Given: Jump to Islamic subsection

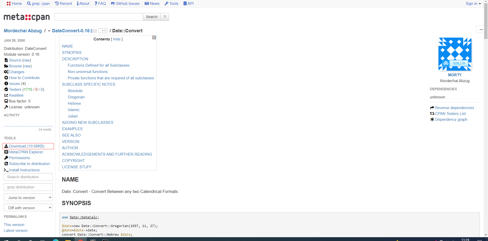Looking at the screenshot, I should (x=74, y=110).
